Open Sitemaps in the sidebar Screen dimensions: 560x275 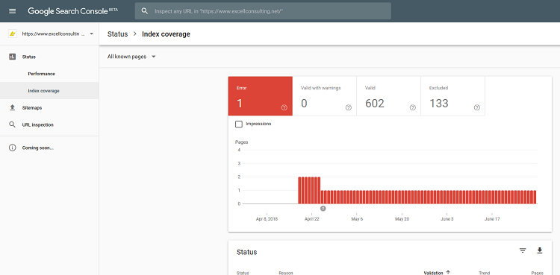click(49, 108)
